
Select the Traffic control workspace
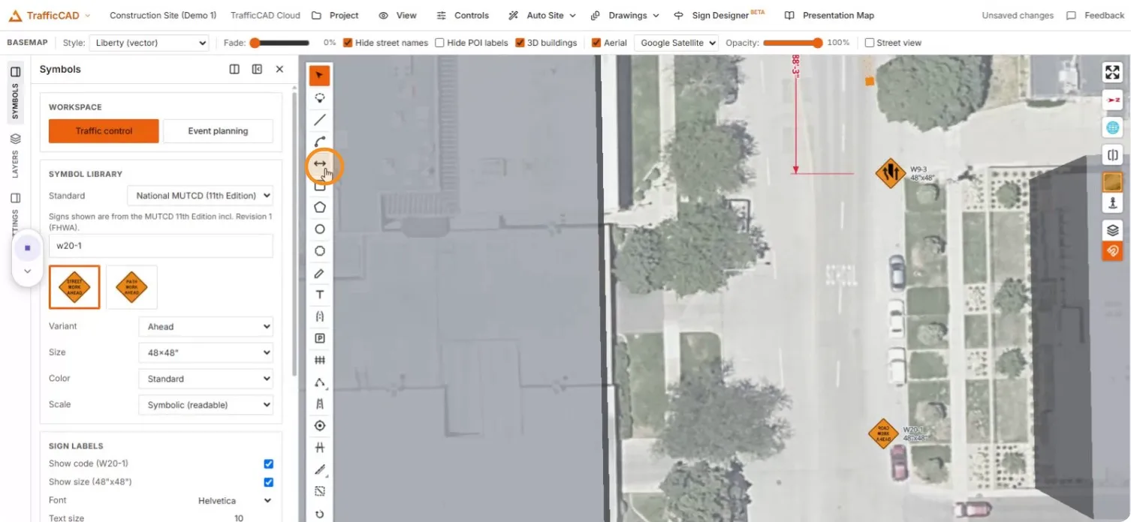(104, 130)
